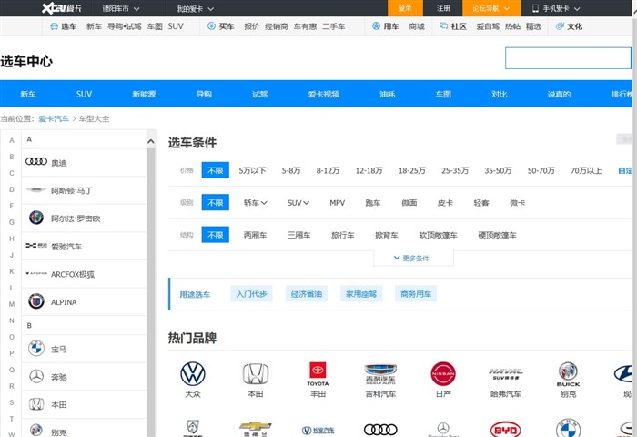The width and height of the screenshot is (637, 437).
Task: Click the orange 登录 button
Action: [405, 8]
